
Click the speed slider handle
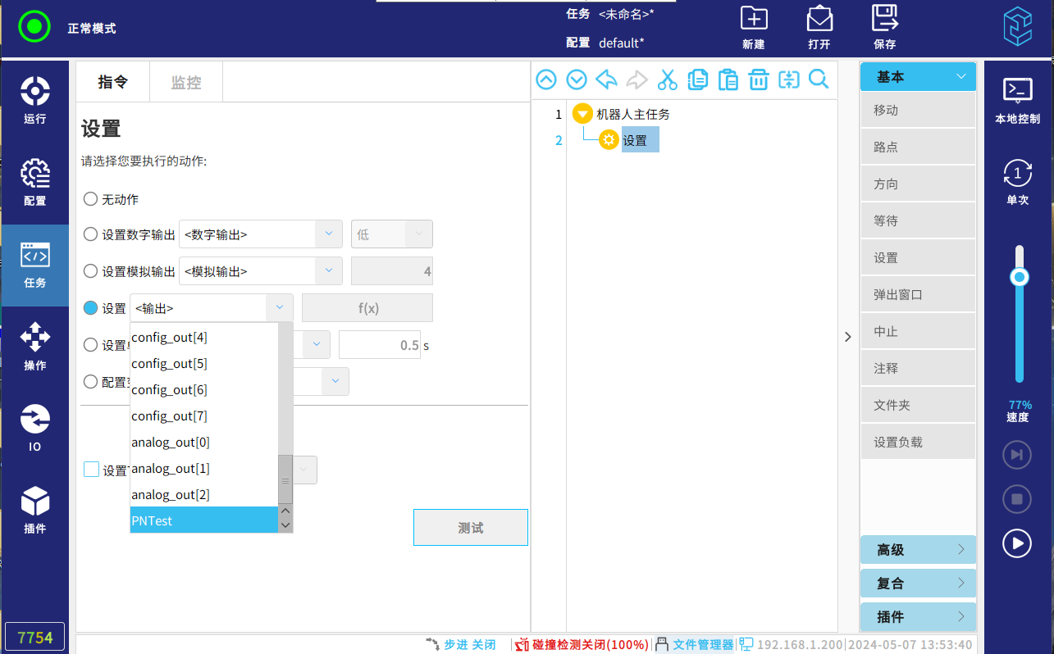[x=1020, y=277]
